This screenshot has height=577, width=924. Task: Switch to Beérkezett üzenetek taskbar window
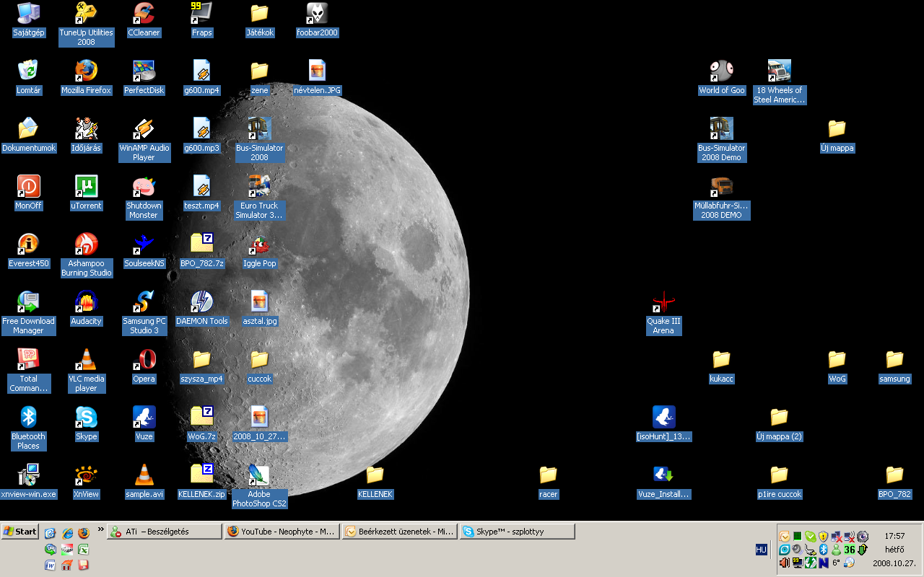click(400, 532)
